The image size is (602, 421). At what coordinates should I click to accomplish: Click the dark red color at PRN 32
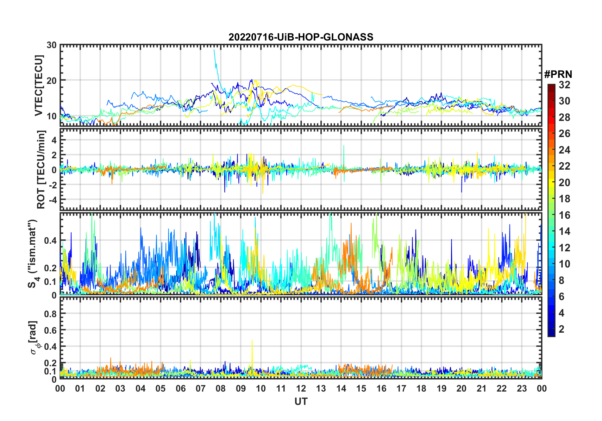coord(551,86)
